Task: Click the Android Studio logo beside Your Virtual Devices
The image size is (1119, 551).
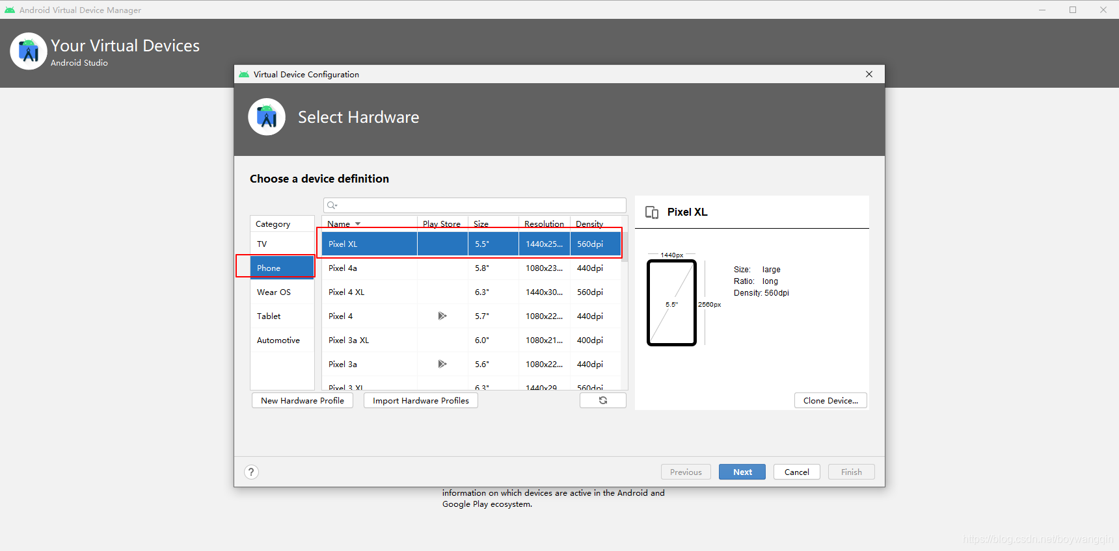Action: (x=29, y=51)
